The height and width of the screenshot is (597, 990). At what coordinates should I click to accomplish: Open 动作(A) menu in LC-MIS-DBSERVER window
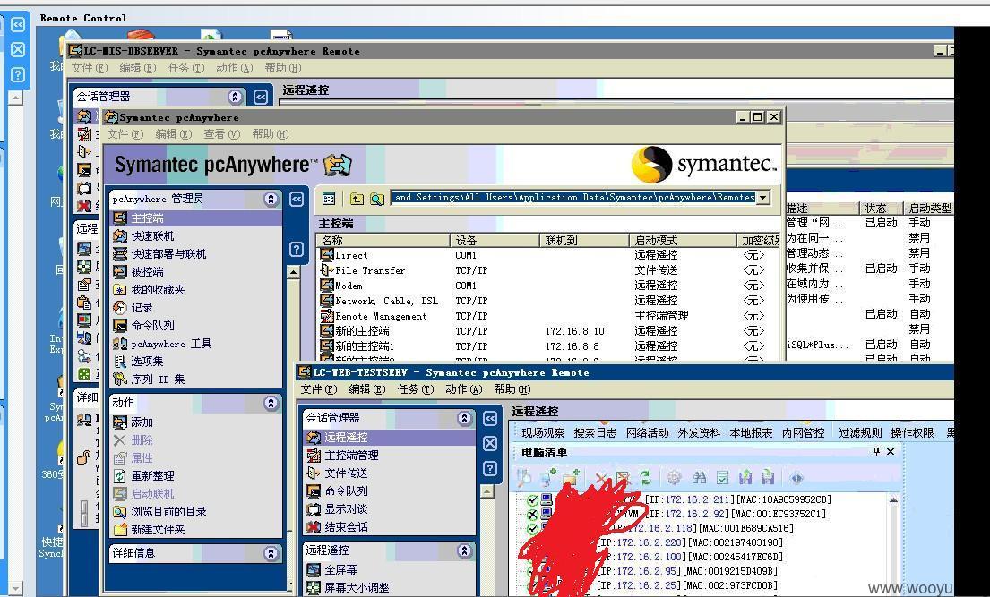pyautogui.click(x=234, y=67)
